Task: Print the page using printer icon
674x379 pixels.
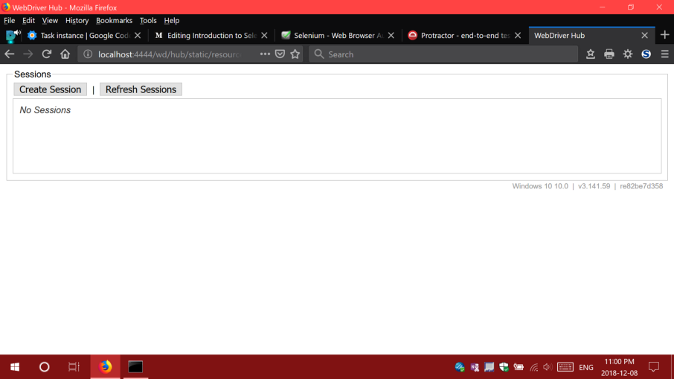Action: click(609, 54)
